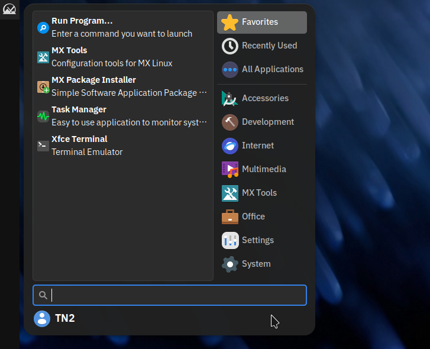This screenshot has height=349, width=430.
Task: Click the MX Tools category icon in sidebar
Action: (230, 193)
